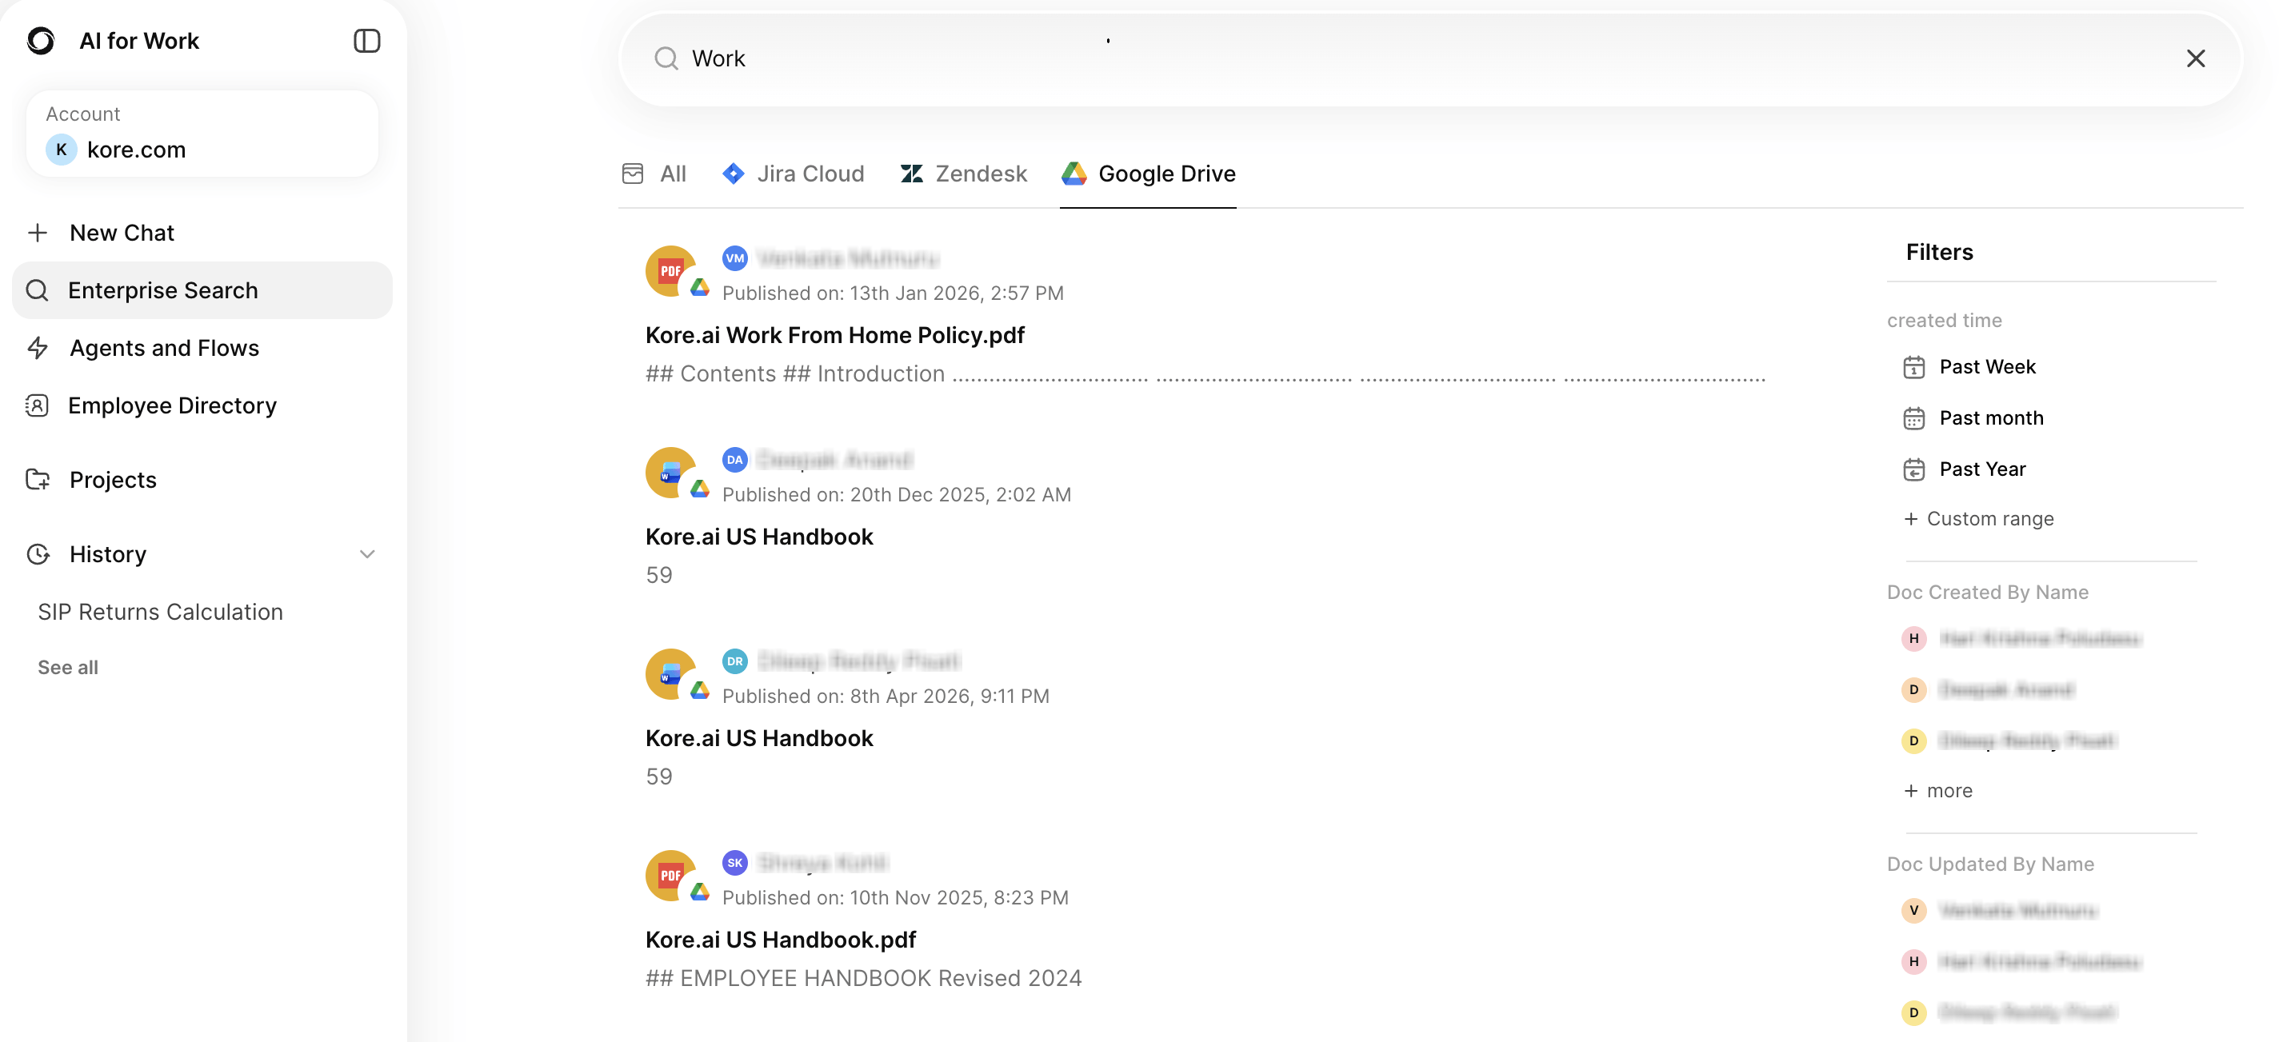This screenshot has height=1042, width=2279.
Task: Click the VM author avatar
Action: tap(734, 258)
